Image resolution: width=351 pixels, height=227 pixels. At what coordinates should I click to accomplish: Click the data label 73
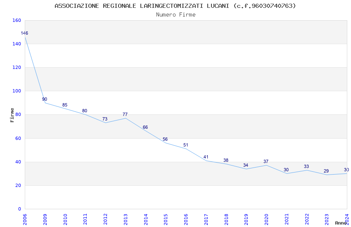click(x=105, y=119)
